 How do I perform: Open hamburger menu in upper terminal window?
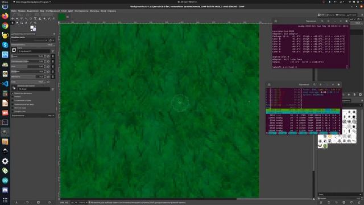328,21
